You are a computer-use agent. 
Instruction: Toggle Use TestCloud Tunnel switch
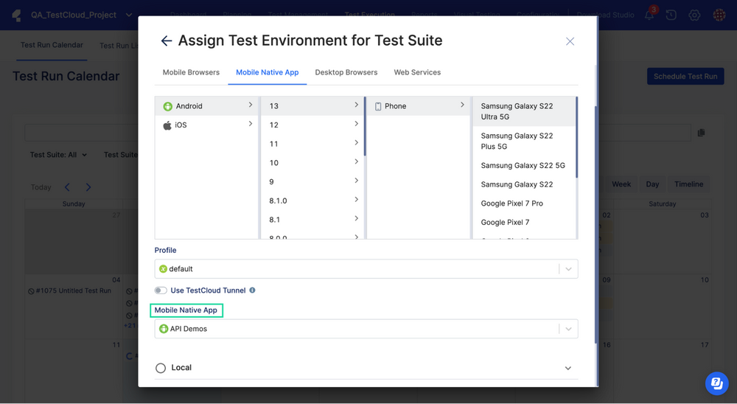pos(161,290)
